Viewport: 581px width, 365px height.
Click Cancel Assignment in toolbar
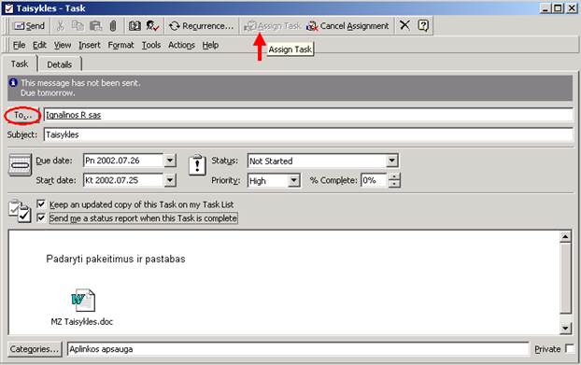(347, 26)
